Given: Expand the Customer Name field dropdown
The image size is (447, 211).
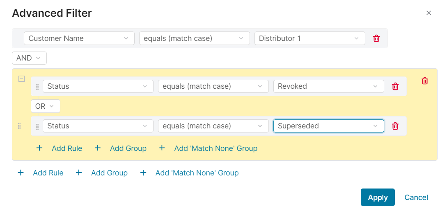Looking at the screenshot, I should click(x=79, y=38).
